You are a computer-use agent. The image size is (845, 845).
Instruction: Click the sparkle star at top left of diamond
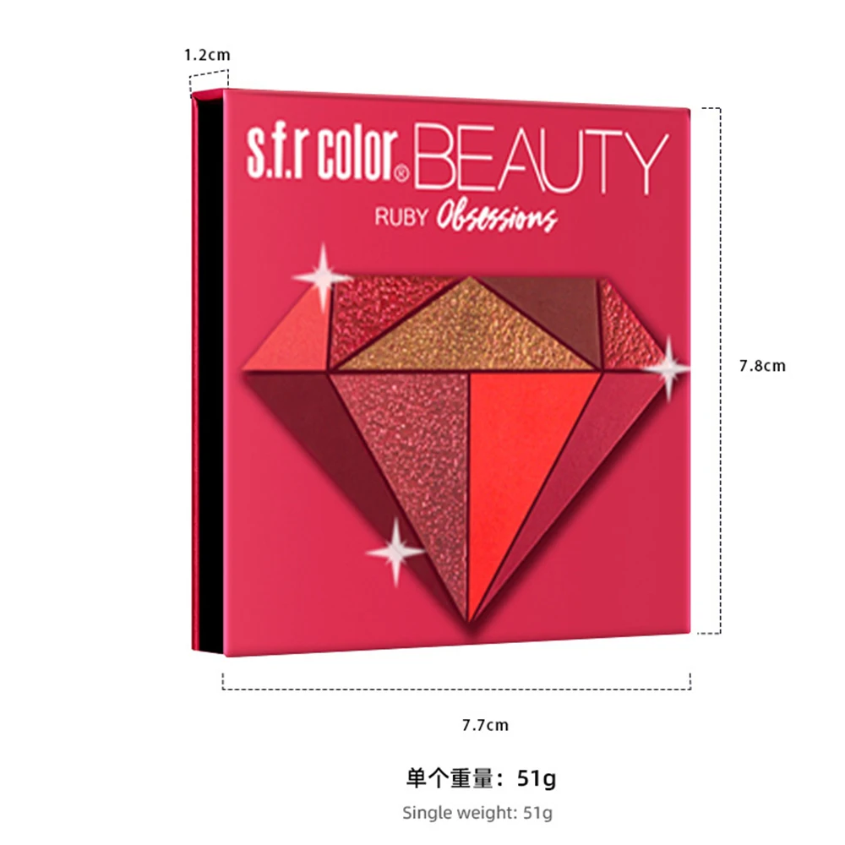323,277
